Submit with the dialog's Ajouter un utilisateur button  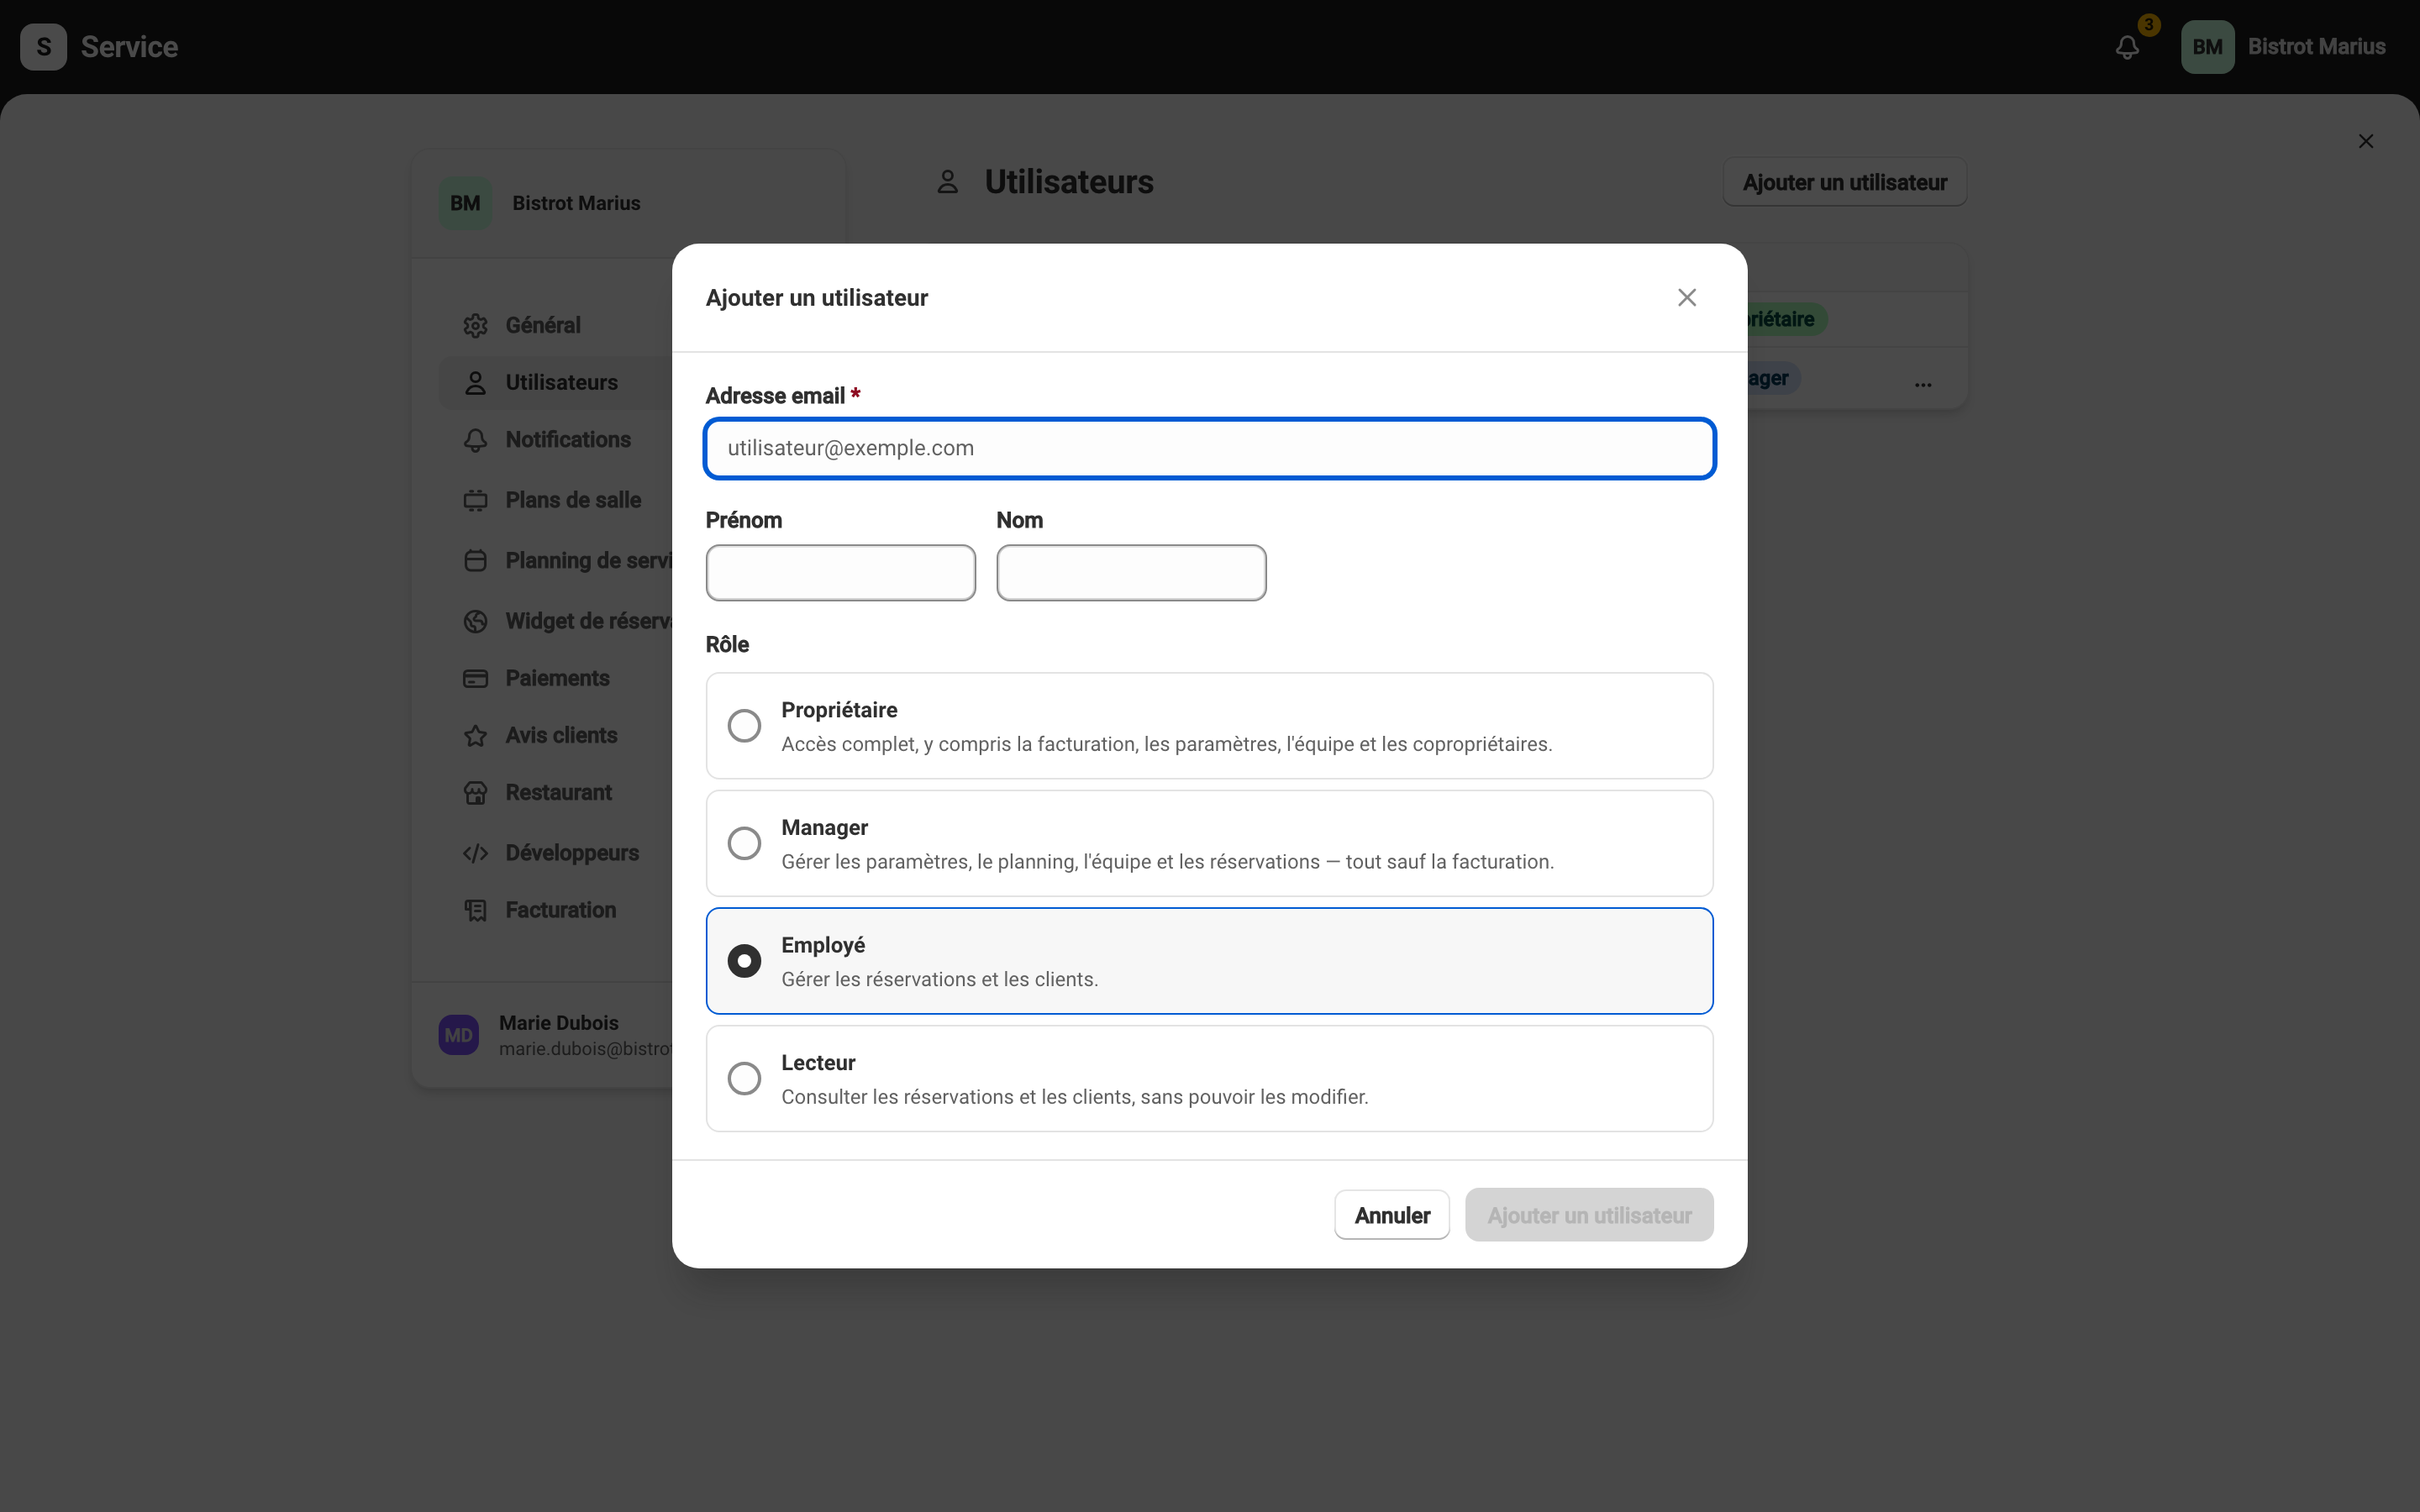tap(1589, 1215)
